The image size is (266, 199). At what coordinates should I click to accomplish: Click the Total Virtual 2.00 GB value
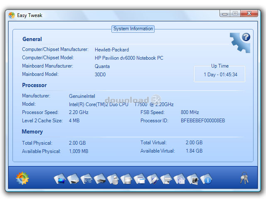click(x=194, y=143)
